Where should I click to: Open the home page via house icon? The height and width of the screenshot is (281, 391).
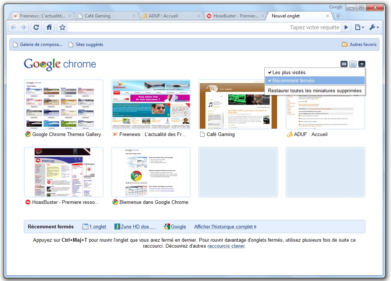[x=49, y=27]
